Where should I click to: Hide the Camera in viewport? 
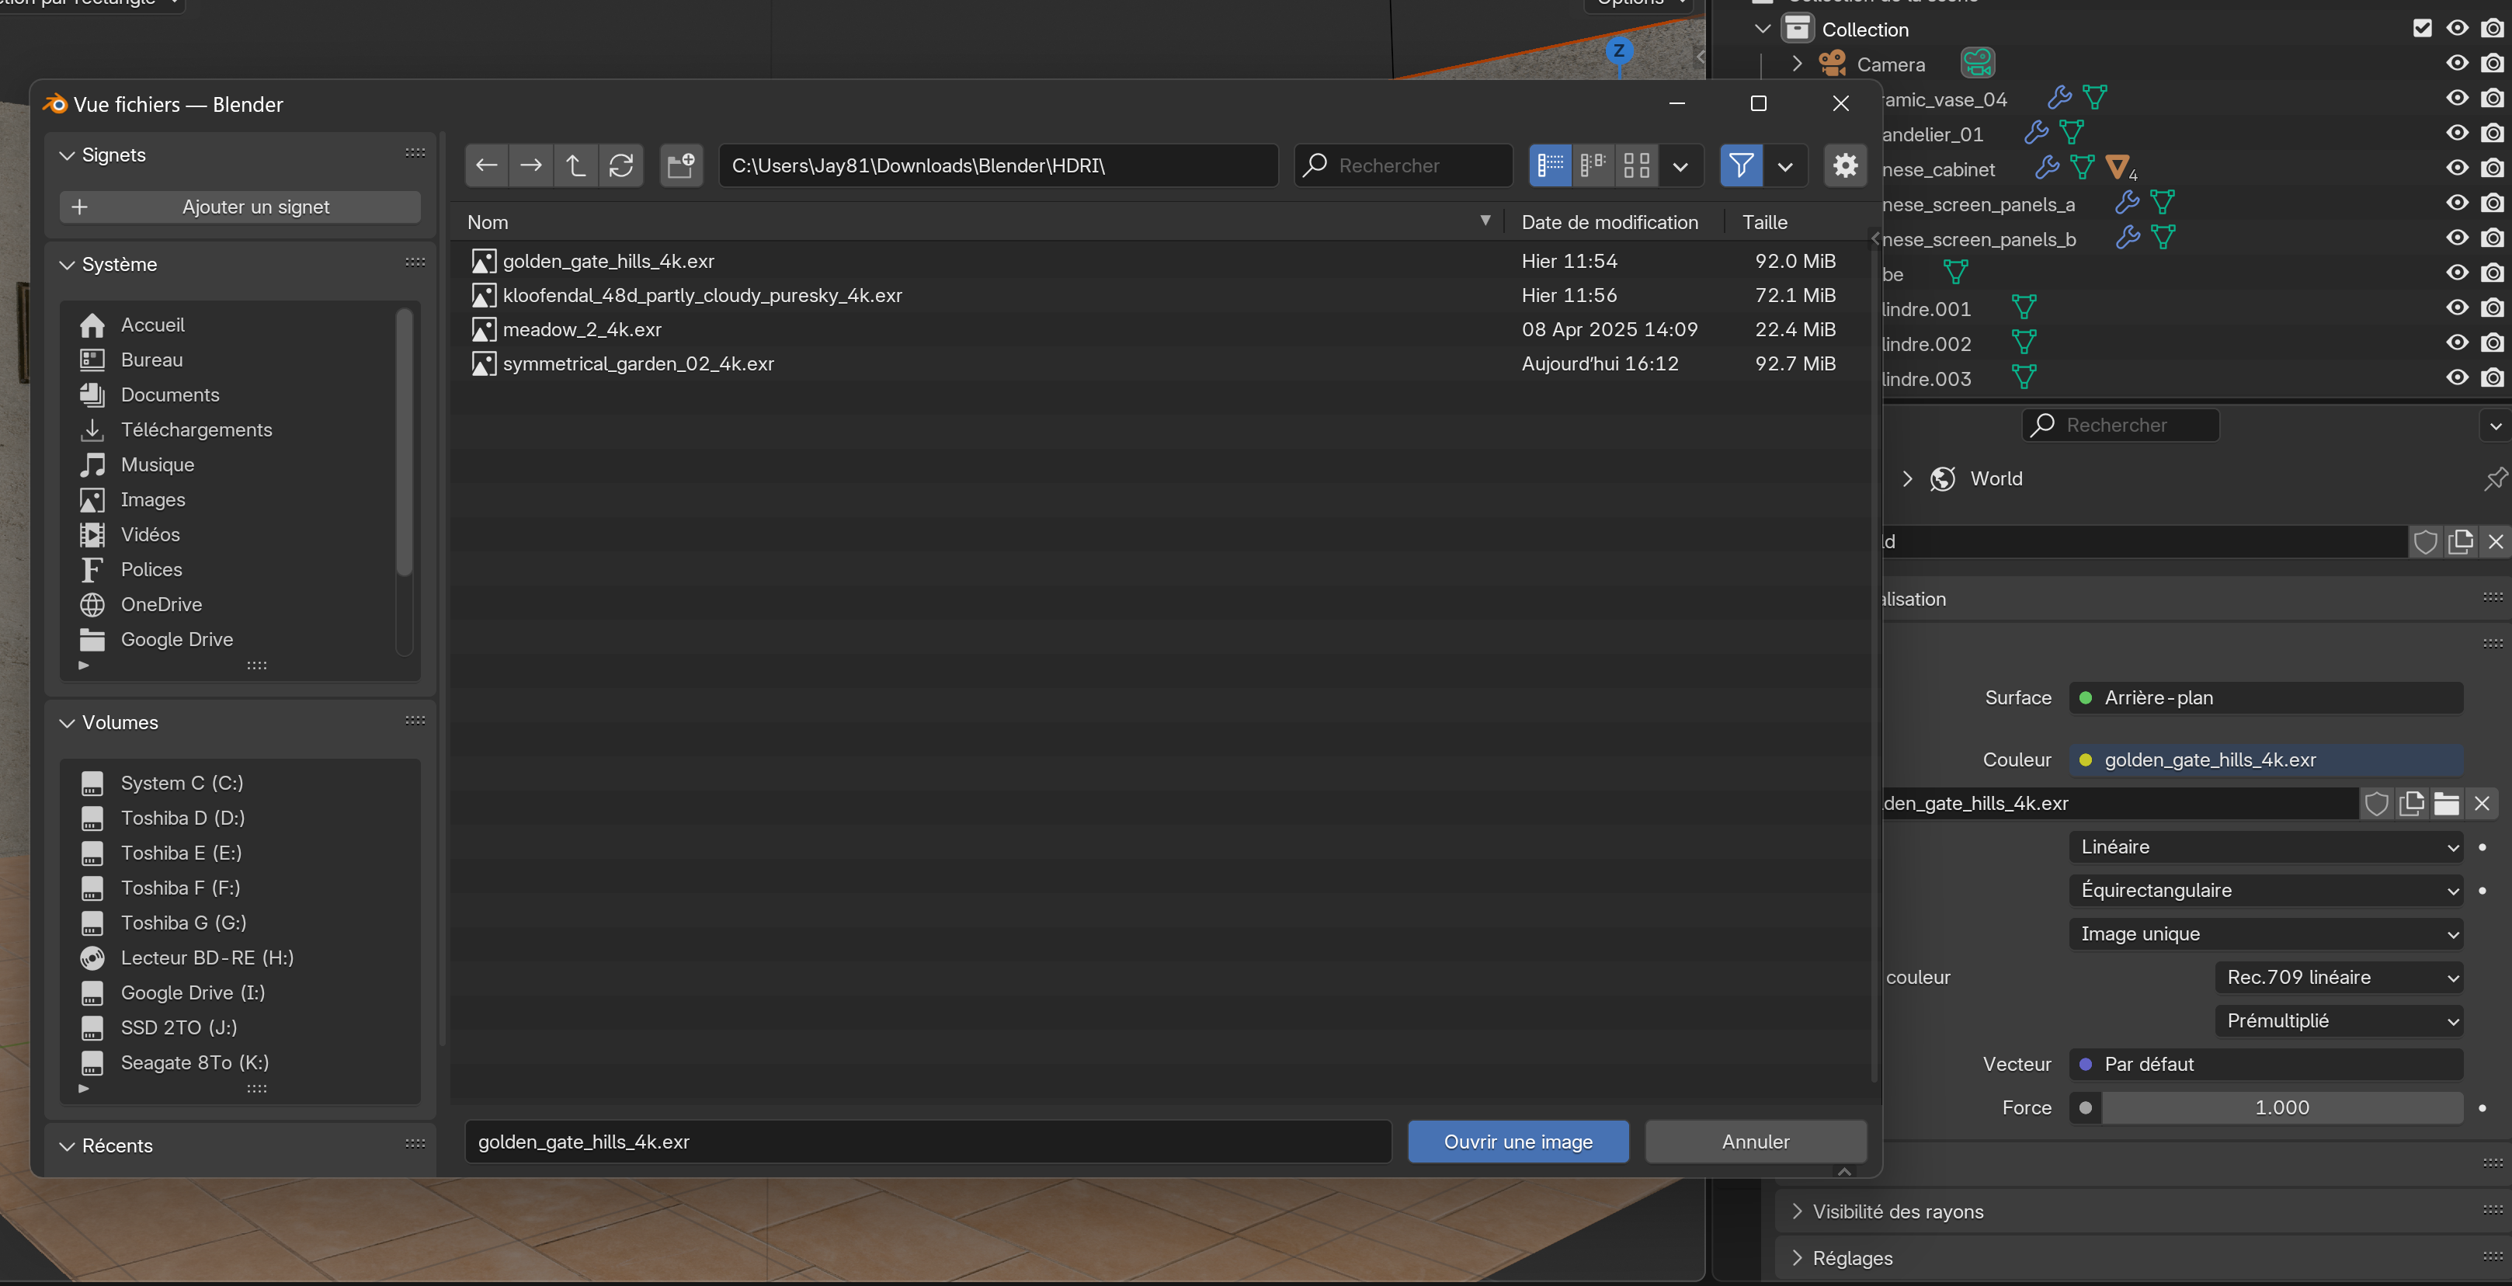coord(2456,64)
